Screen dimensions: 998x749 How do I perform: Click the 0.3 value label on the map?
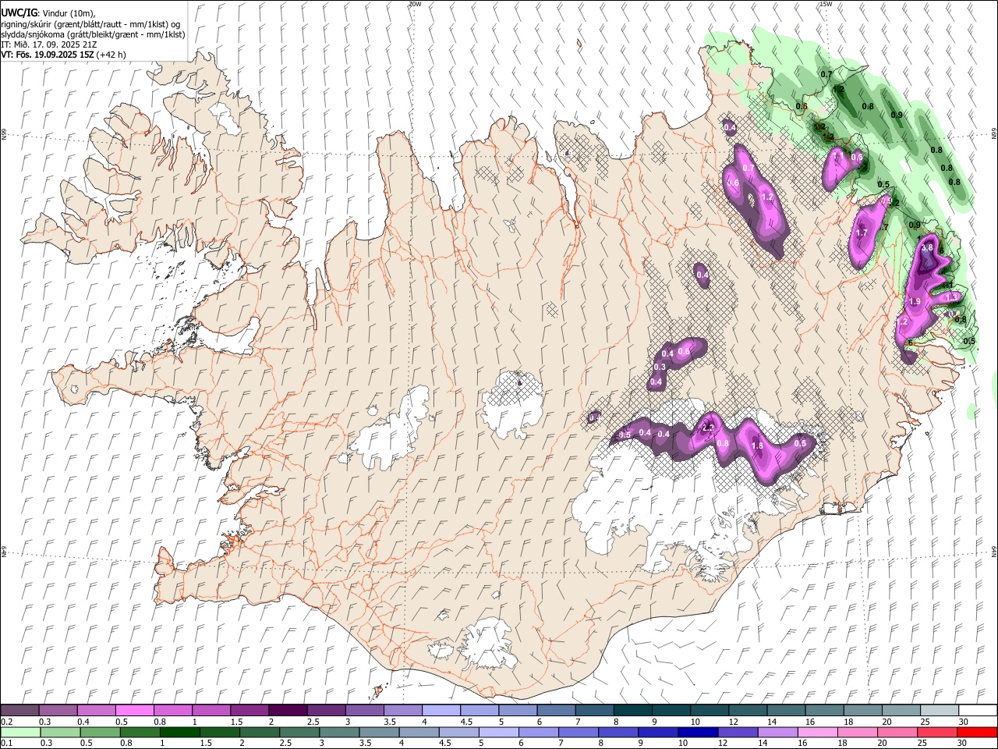point(660,367)
